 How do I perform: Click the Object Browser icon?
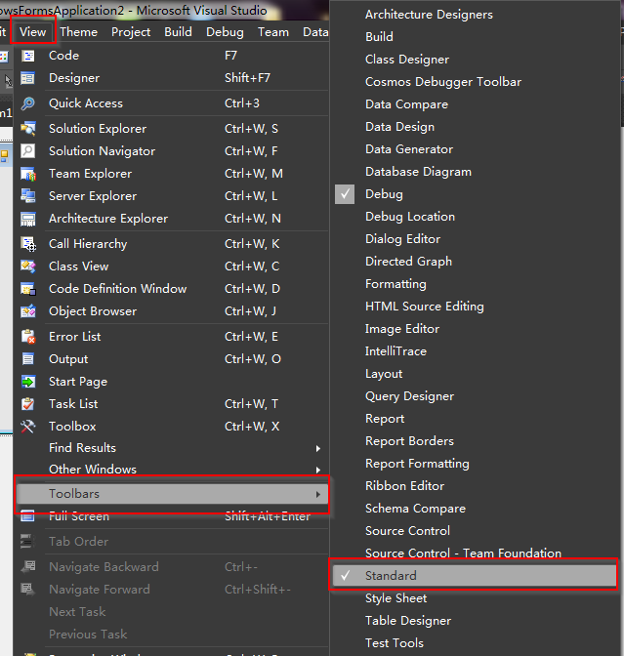point(28,311)
